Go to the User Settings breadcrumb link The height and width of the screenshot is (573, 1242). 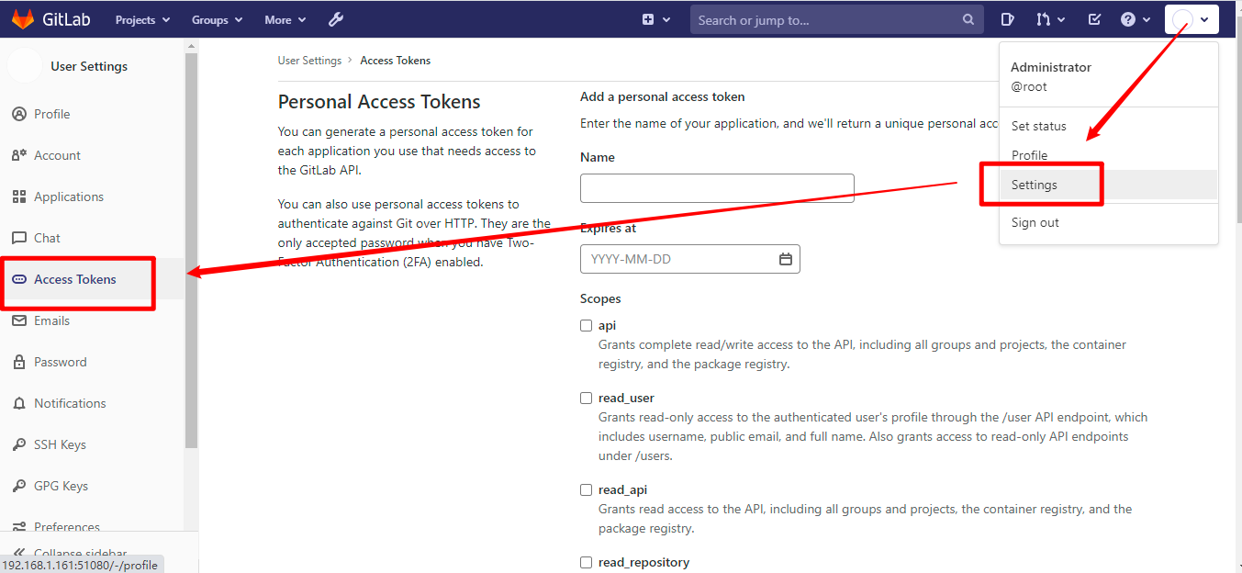pyautogui.click(x=309, y=61)
